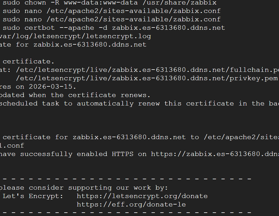This screenshot has height=216, width=279.
Task: Click the "Let's Encrypt:" label
Action: tap(33, 196)
